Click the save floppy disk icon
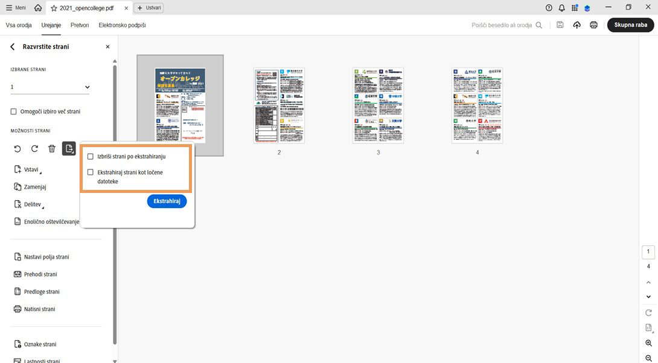 tap(560, 25)
